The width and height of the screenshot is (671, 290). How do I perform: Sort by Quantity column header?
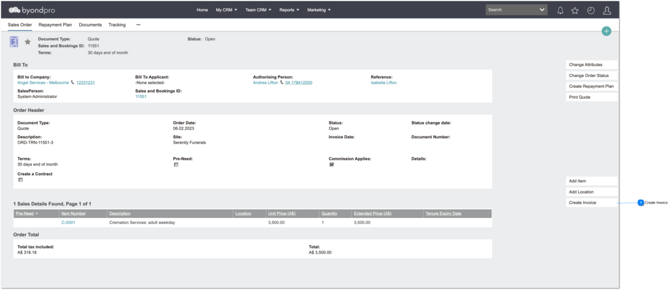pyautogui.click(x=329, y=213)
